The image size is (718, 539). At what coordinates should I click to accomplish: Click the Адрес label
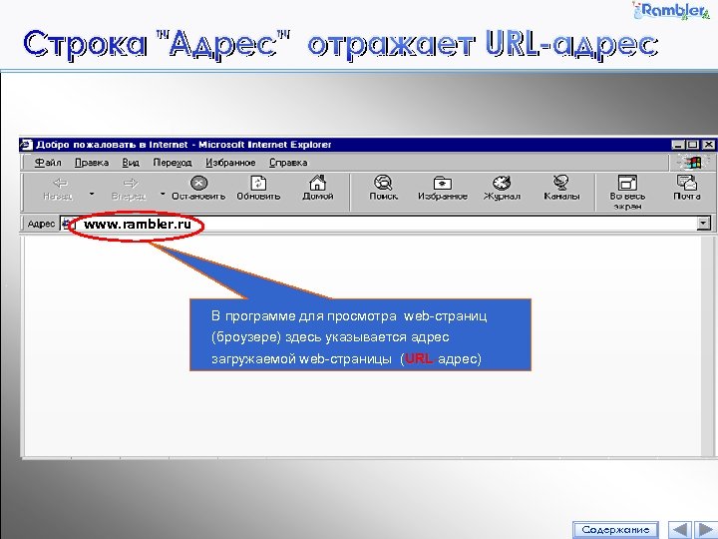tap(41, 225)
